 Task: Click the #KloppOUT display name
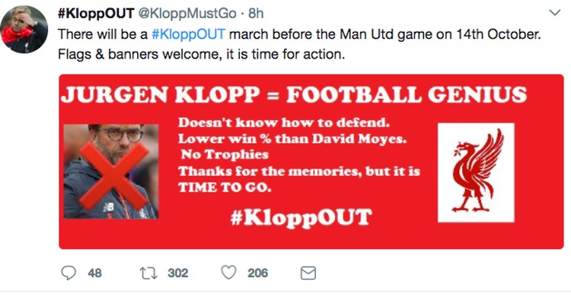tap(96, 14)
